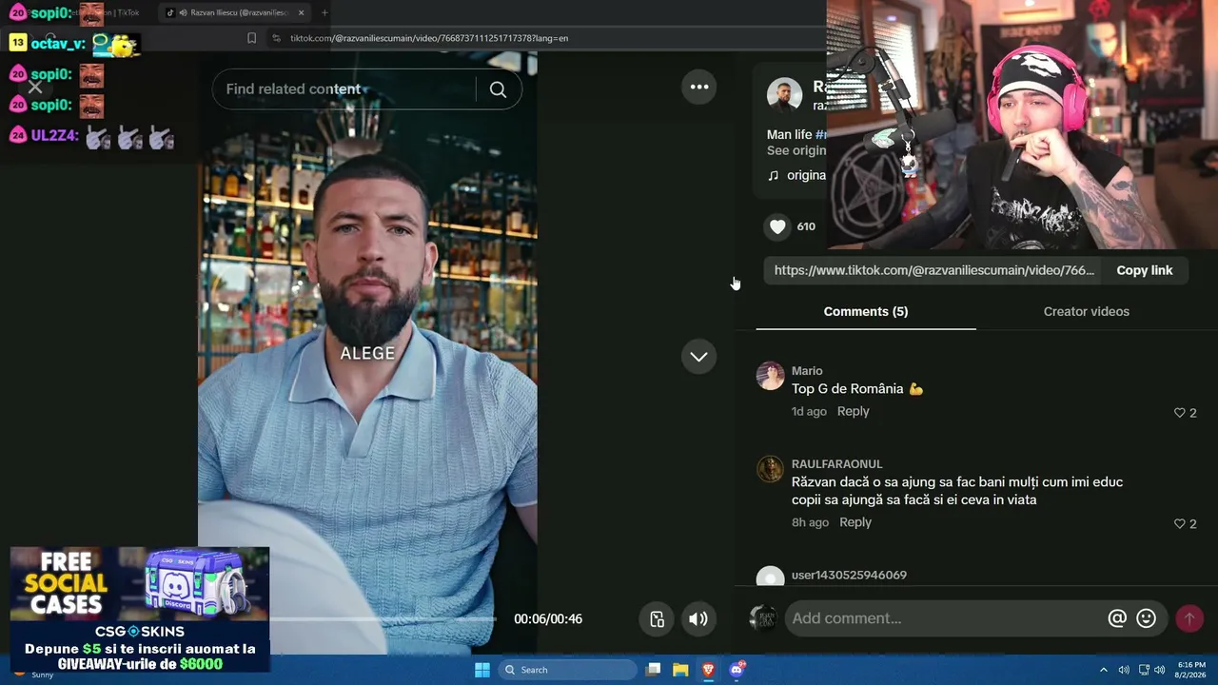Screen dimensions: 1218x685
Task: Open Task View on the taskbar
Action: pyautogui.click(x=653, y=670)
